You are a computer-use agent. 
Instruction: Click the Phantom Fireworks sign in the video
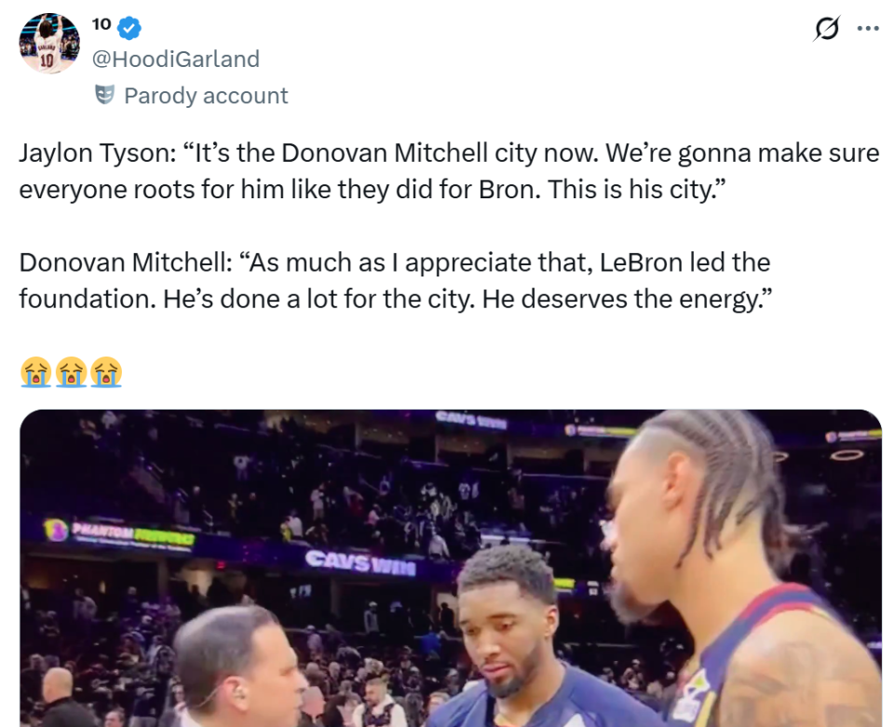[x=121, y=532]
